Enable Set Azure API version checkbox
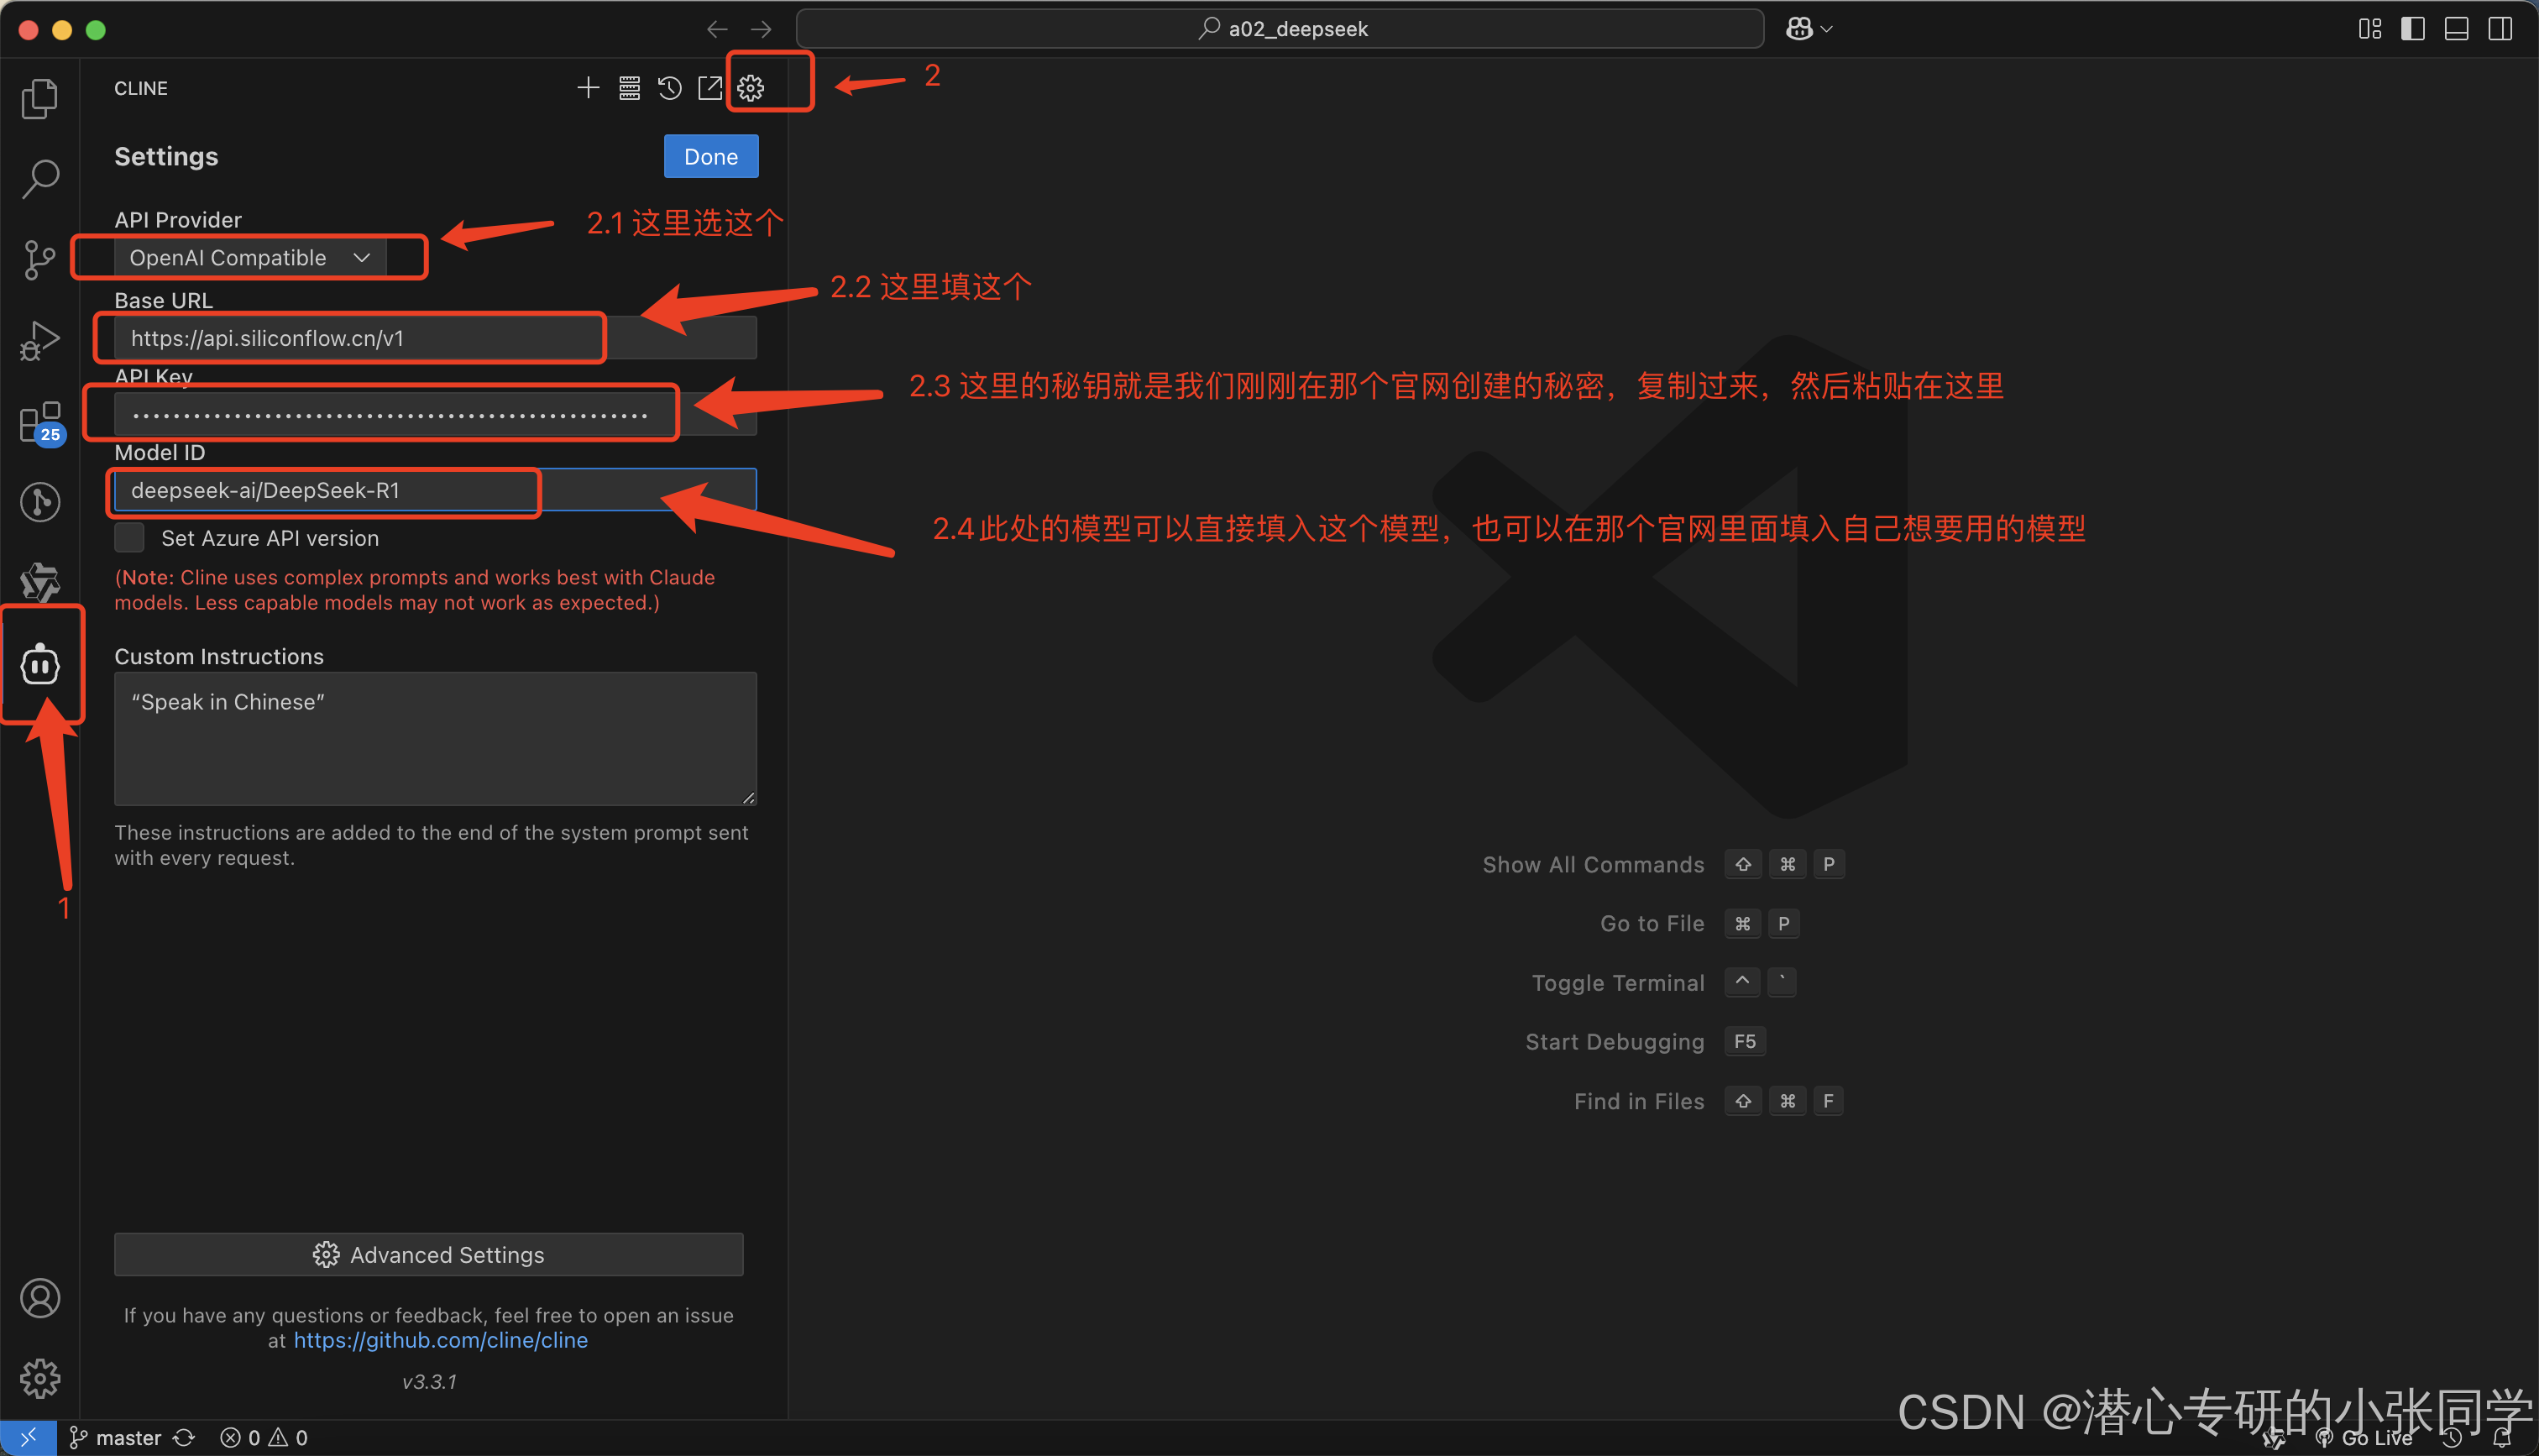This screenshot has width=2539, height=1456. [x=129, y=538]
